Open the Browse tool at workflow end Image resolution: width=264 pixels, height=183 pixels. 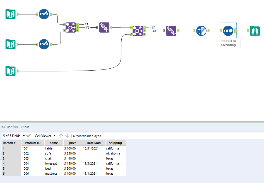255,31
